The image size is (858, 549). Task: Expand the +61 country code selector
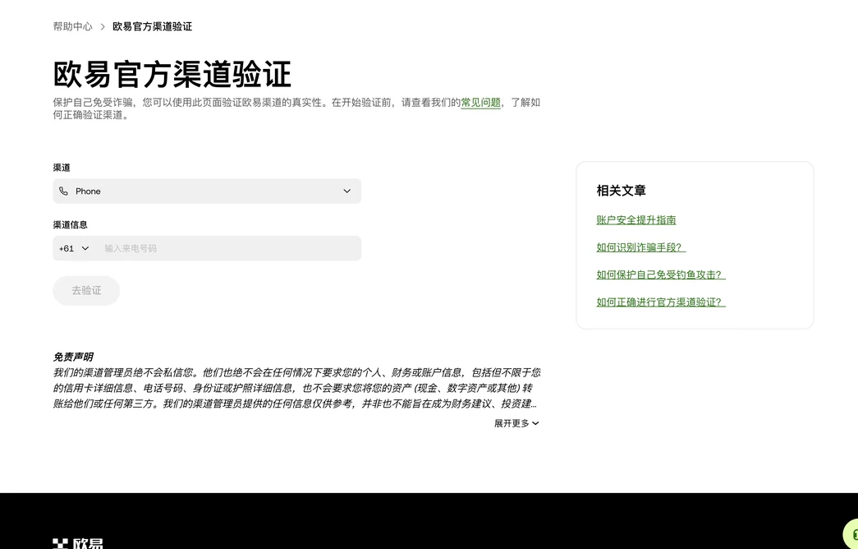(x=74, y=248)
